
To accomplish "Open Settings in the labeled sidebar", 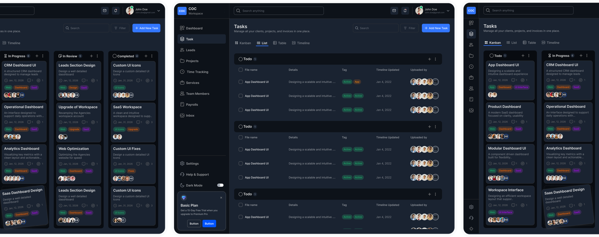I will pyautogui.click(x=192, y=164).
